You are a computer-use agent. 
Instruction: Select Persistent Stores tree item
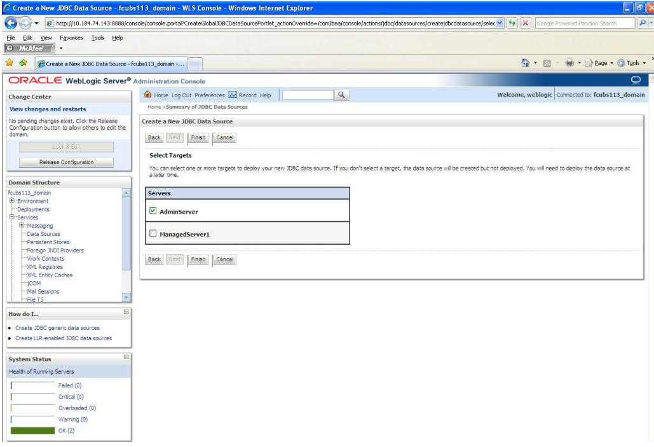pyautogui.click(x=48, y=242)
